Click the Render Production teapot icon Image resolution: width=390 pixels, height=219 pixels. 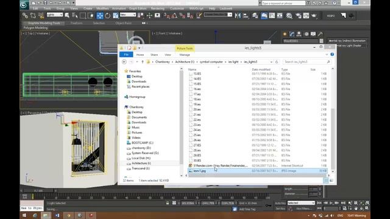[314, 16]
